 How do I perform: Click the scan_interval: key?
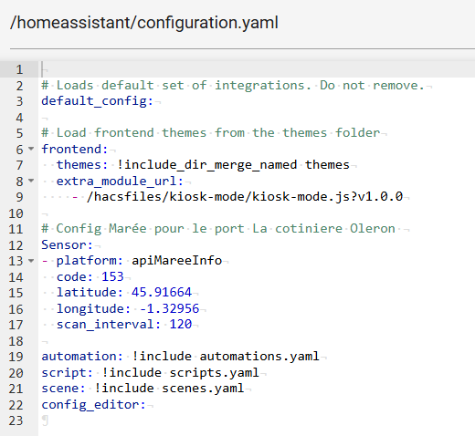coord(109,324)
